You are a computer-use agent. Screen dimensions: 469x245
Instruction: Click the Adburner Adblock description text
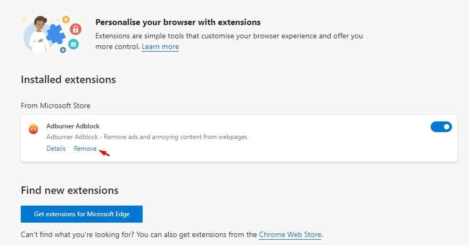coord(147,137)
